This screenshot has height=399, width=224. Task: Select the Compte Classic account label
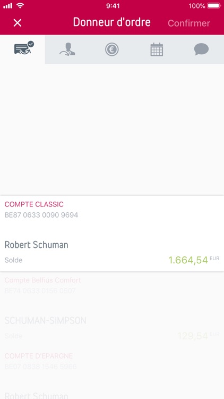(x=34, y=204)
